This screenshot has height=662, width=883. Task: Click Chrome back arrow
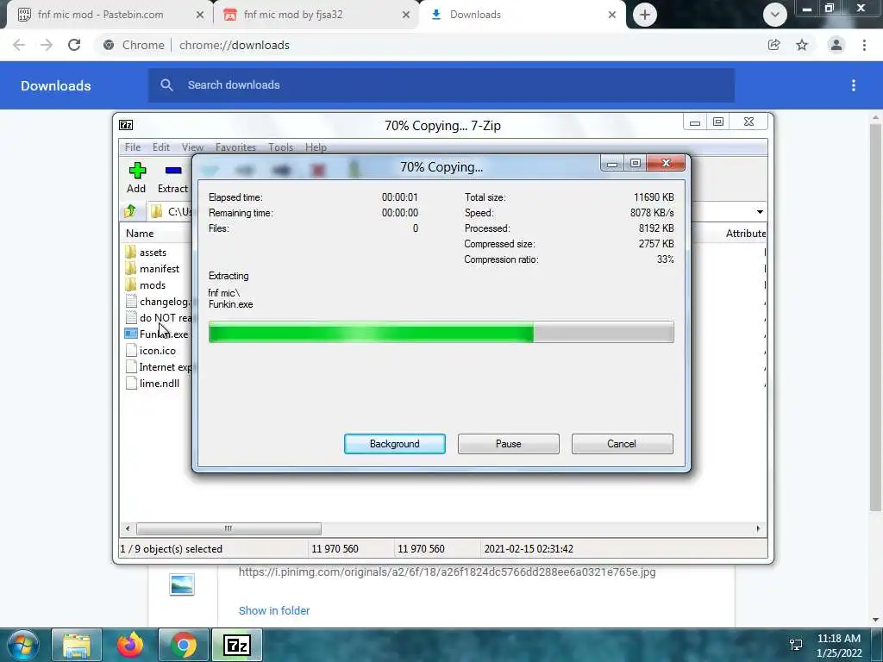[19, 45]
